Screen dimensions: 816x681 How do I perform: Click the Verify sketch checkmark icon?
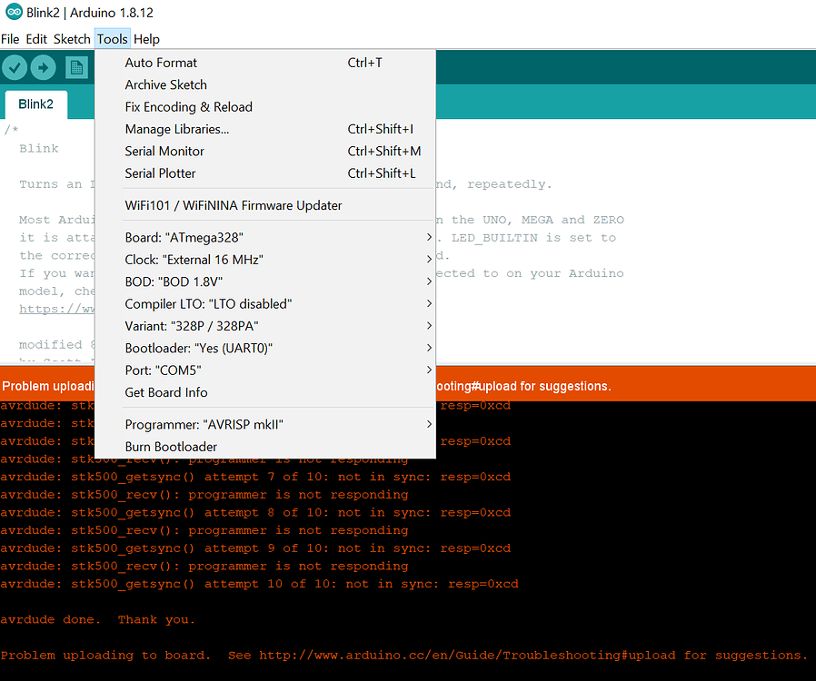tap(15, 67)
